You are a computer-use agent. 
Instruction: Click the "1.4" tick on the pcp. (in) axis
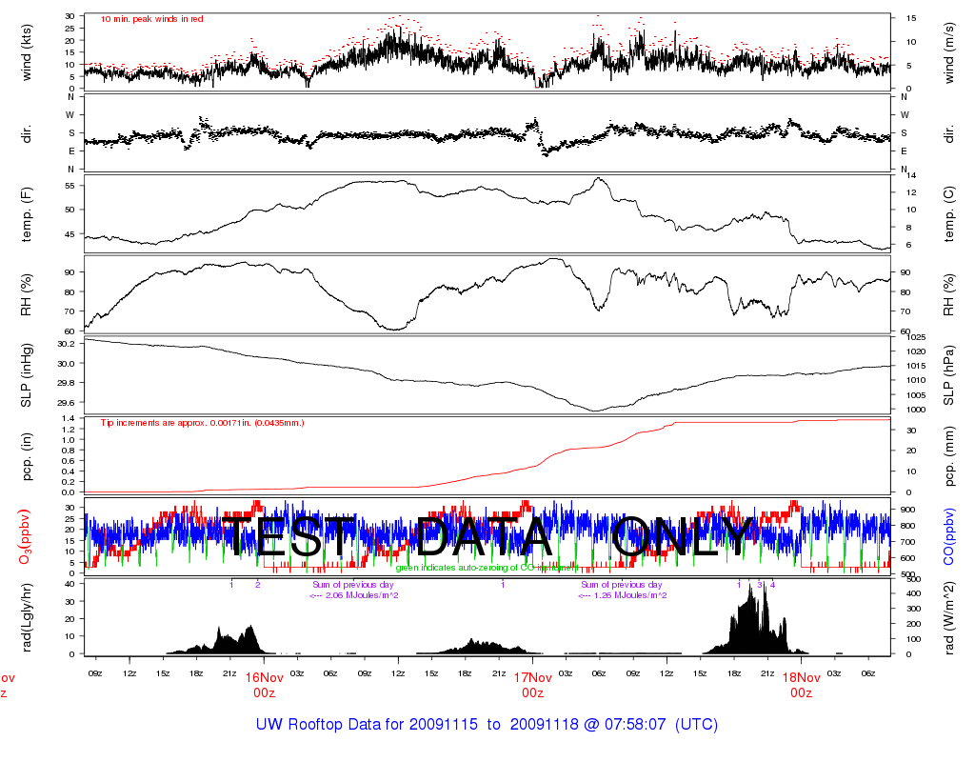tap(69, 419)
